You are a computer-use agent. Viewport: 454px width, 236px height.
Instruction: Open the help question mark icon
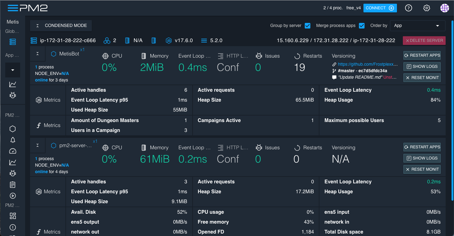(x=409, y=8)
